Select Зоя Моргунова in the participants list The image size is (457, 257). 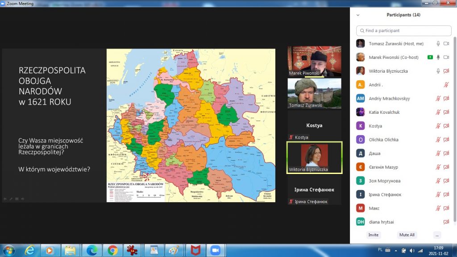384,181
